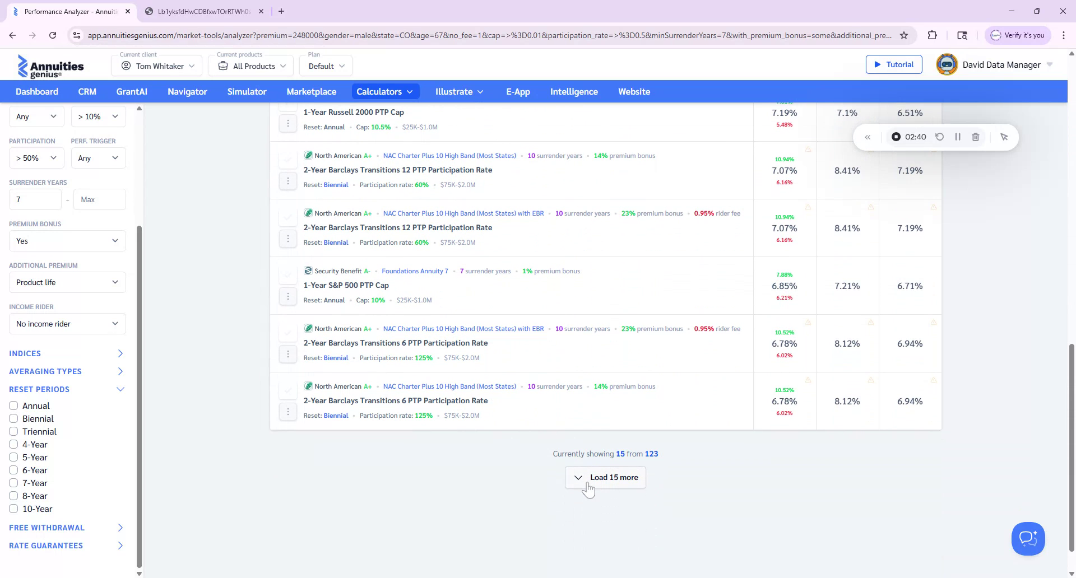Image resolution: width=1076 pixels, height=578 pixels.
Task: Click the Load 15 more button
Action: pyautogui.click(x=605, y=477)
